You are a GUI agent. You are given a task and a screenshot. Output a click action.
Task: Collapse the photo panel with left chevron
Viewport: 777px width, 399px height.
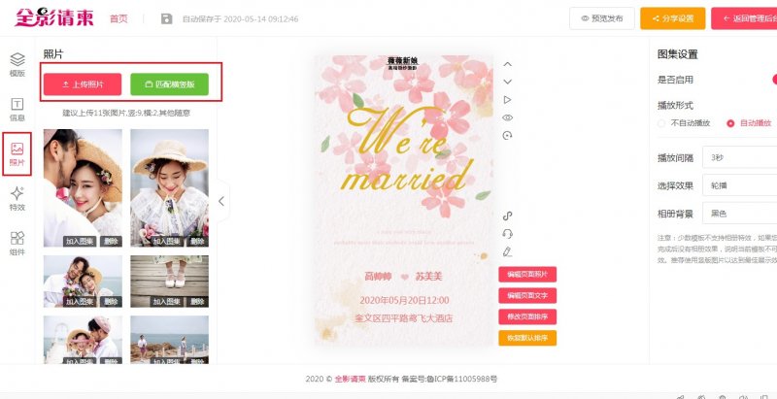pyautogui.click(x=222, y=201)
